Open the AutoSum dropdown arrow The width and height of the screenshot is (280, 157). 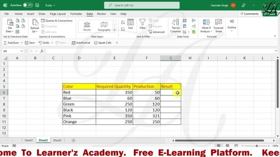point(21,43)
